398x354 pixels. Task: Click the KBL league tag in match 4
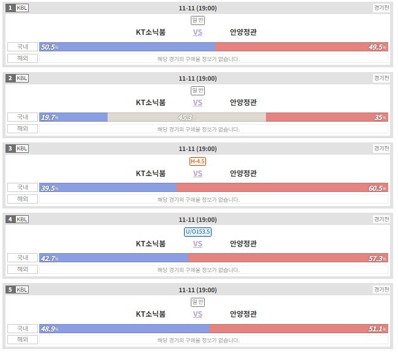(22, 219)
